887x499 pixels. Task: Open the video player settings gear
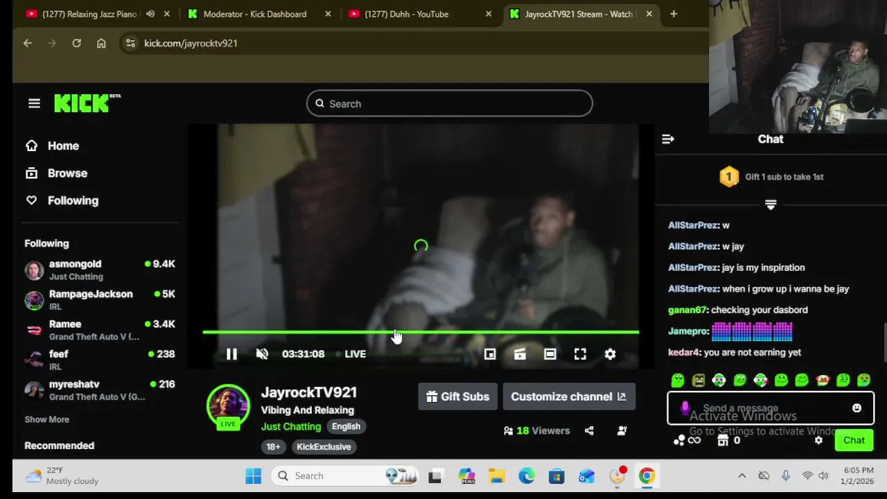tap(610, 354)
